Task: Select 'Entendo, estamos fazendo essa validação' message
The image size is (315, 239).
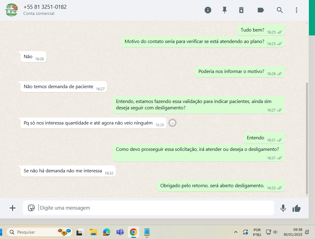Action: click(x=198, y=105)
